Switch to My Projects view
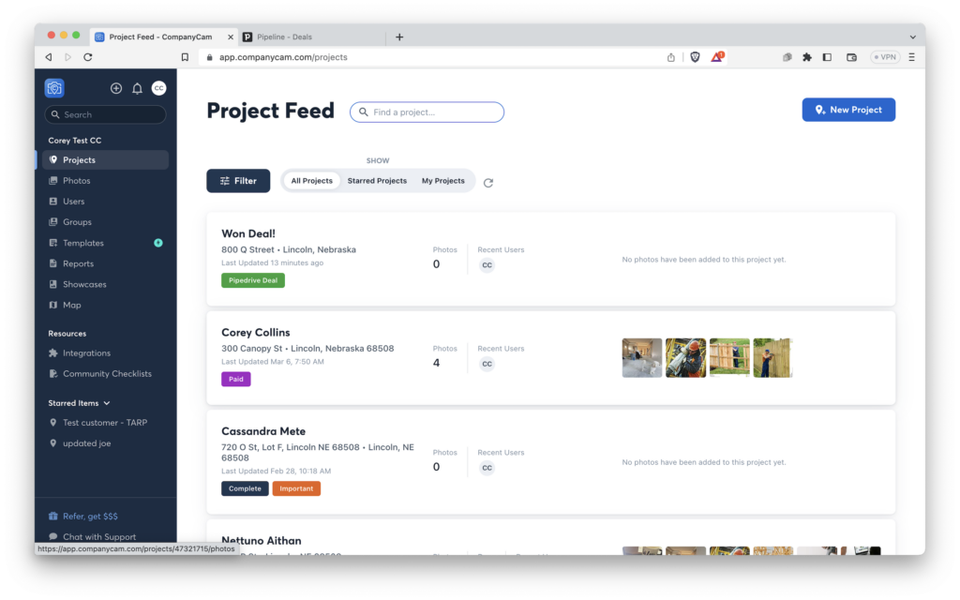The height and width of the screenshot is (600, 960). [x=442, y=180]
